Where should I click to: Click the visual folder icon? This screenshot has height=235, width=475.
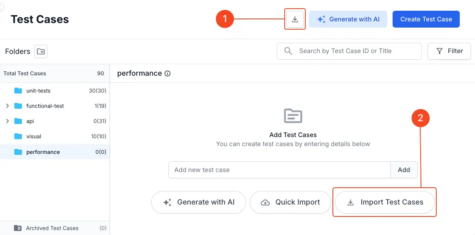18,136
